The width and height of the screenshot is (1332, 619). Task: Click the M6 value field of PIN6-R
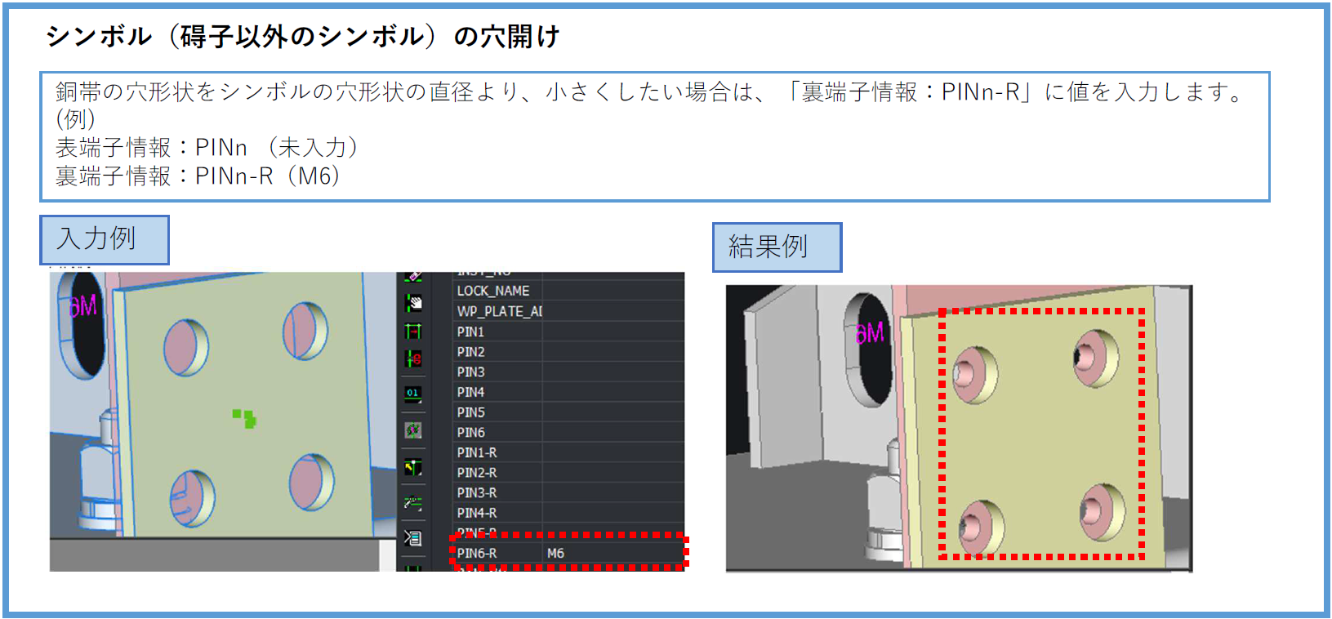tap(613, 553)
